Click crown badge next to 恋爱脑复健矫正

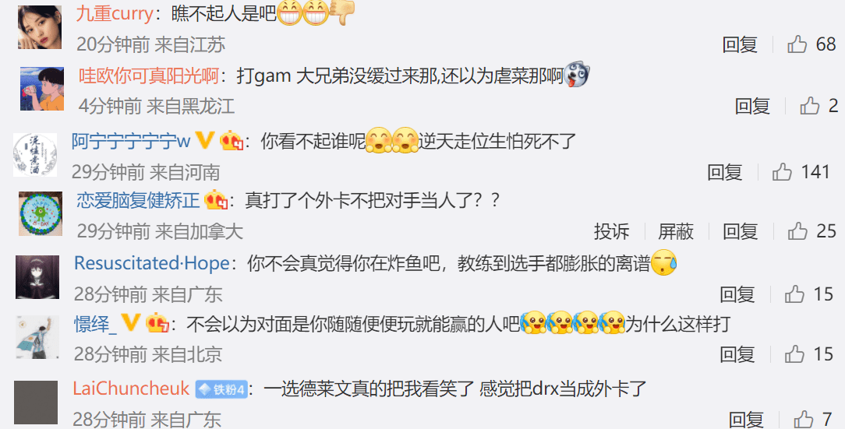coord(216,200)
